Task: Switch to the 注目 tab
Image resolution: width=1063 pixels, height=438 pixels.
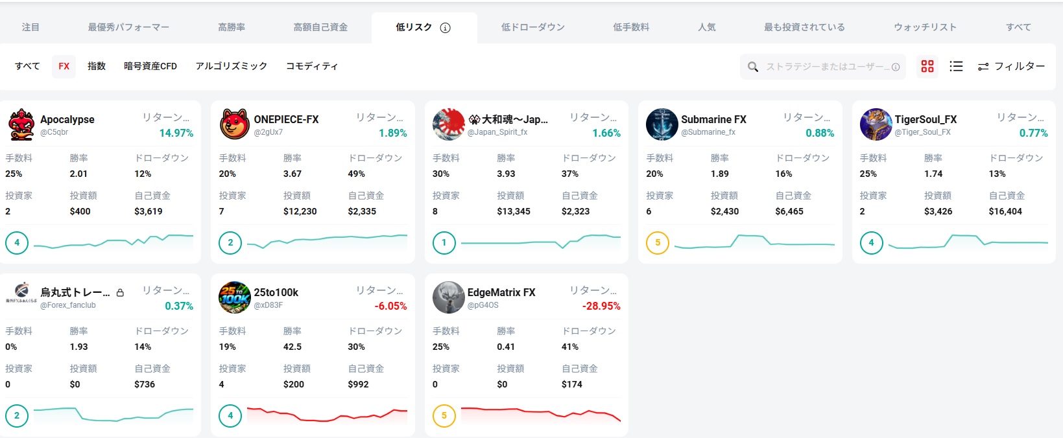Action: (x=30, y=27)
